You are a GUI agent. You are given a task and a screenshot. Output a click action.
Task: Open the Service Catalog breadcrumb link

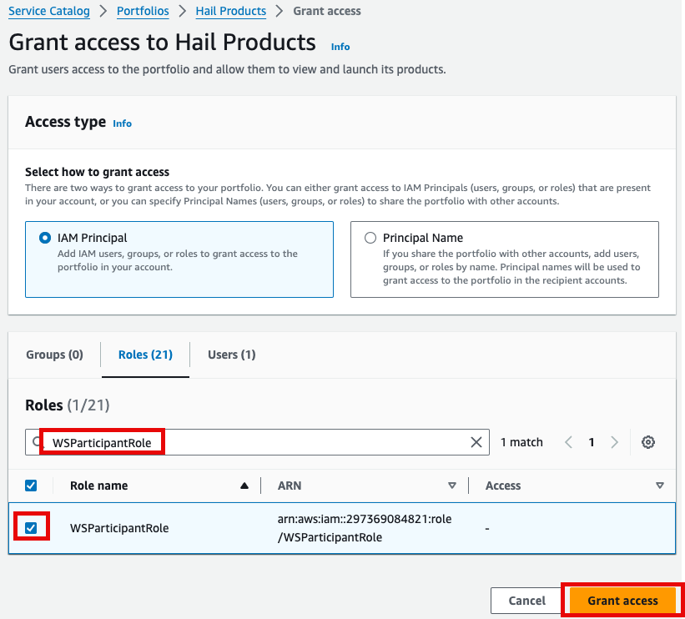tap(49, 11)
